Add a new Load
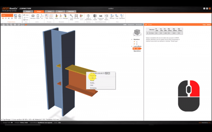Image resolution: width=212 pixels, height=132 pixels. coord(117,17)
